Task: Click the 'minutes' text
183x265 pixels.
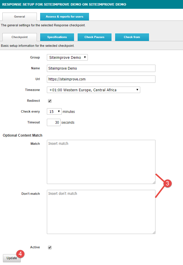Action: tap(69, 111)
